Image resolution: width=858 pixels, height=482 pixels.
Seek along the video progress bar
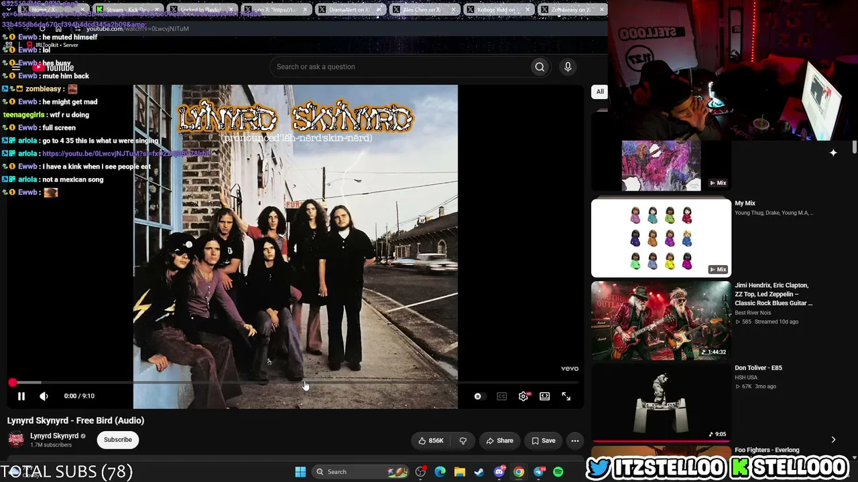coord(295,383)
